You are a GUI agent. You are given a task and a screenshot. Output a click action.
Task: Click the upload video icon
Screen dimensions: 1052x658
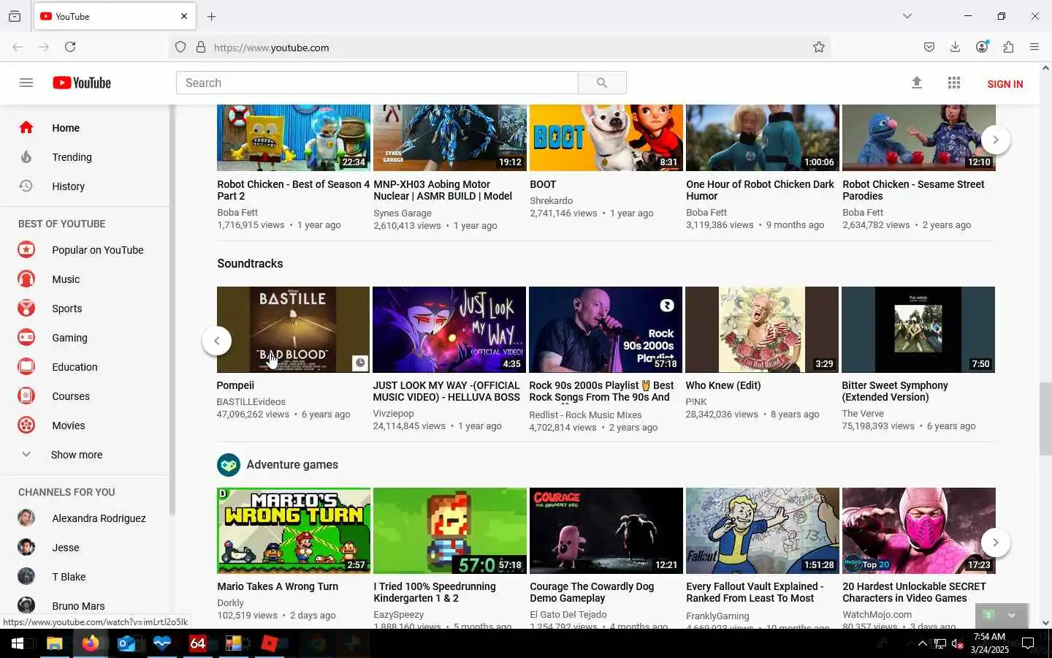point(917,83)
